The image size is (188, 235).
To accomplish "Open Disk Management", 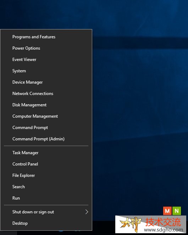I will [46, 105].
